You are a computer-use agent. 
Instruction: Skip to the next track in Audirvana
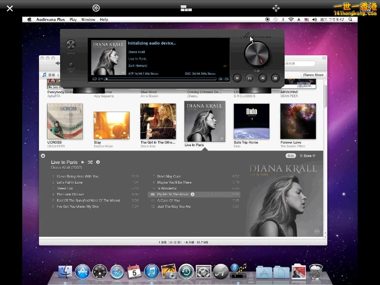click(x=262, y=78)
